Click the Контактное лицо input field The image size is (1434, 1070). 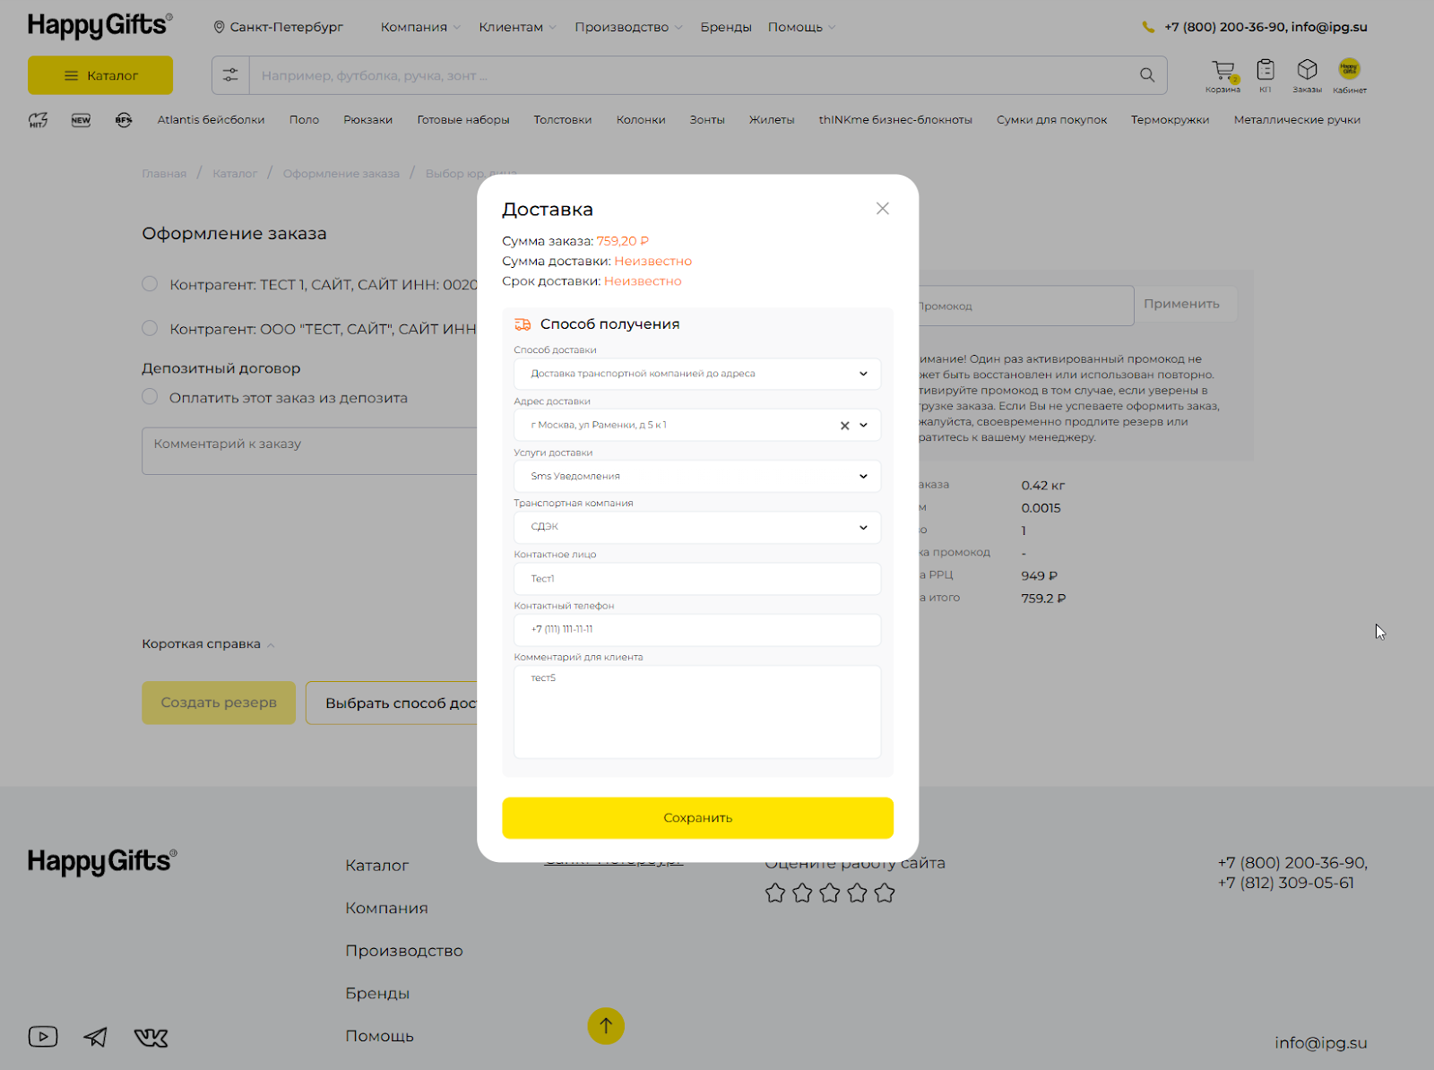[696, 579]
